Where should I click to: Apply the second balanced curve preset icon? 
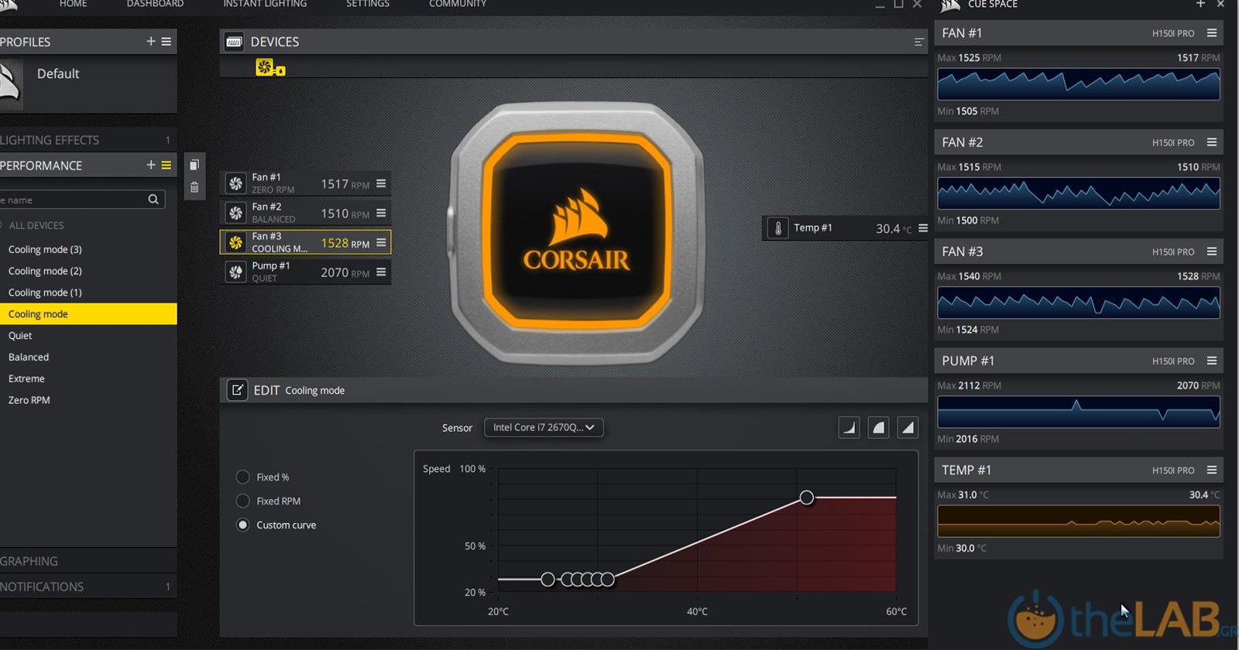coord(879,427)
